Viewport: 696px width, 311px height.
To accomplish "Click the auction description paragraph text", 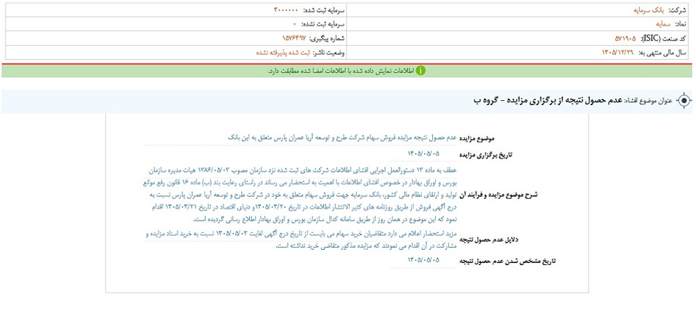I will pyautogui.click(x=301, y=194).
